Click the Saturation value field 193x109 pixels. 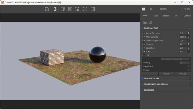(183, 48)
